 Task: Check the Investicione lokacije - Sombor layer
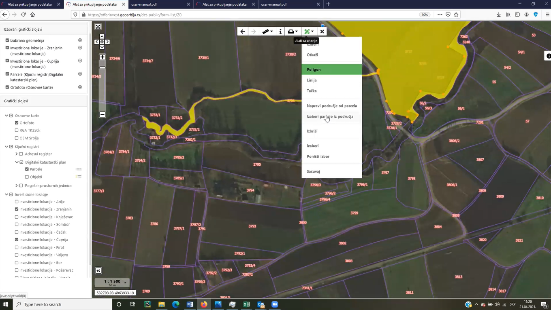17,225
